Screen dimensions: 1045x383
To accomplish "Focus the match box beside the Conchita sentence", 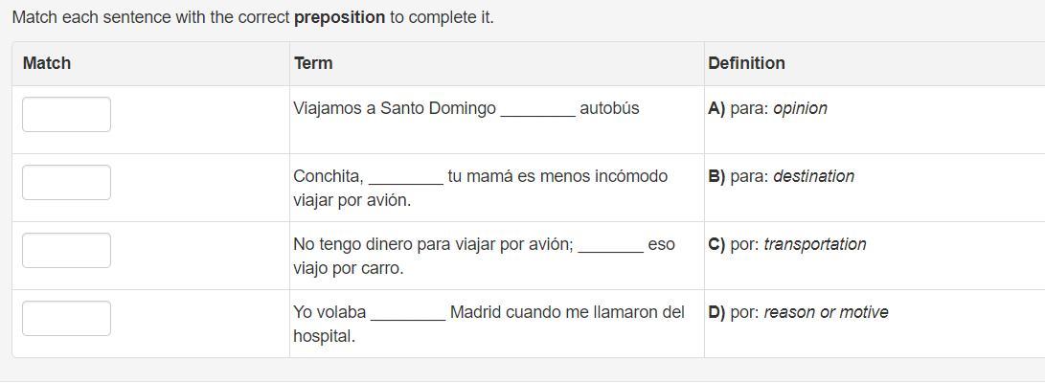I will tap(66, 182).
